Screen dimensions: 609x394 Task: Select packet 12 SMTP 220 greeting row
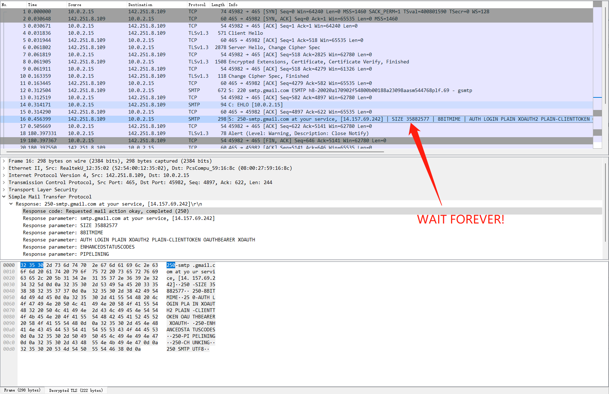297,91
